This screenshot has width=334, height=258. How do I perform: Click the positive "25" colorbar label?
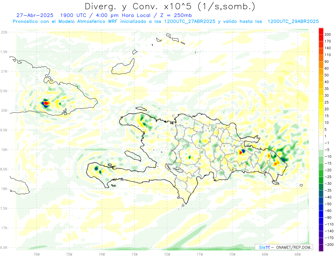point(327,102)
